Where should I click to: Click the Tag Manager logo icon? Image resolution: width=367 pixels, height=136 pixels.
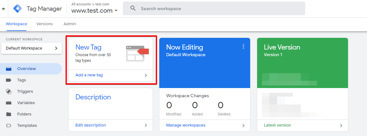pyautogui.click(x=17, y=9)
